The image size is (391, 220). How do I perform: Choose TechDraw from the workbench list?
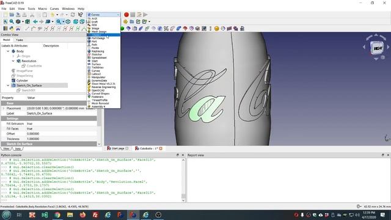tap(98, 67)
